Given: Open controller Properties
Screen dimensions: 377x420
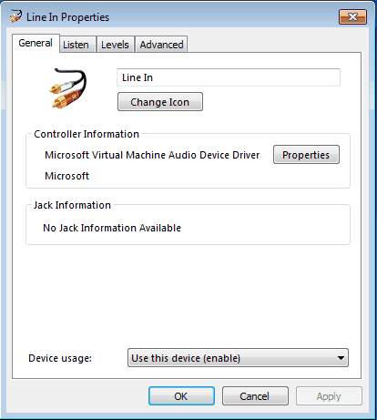Looking at the screenshot, I should point(306,155).
